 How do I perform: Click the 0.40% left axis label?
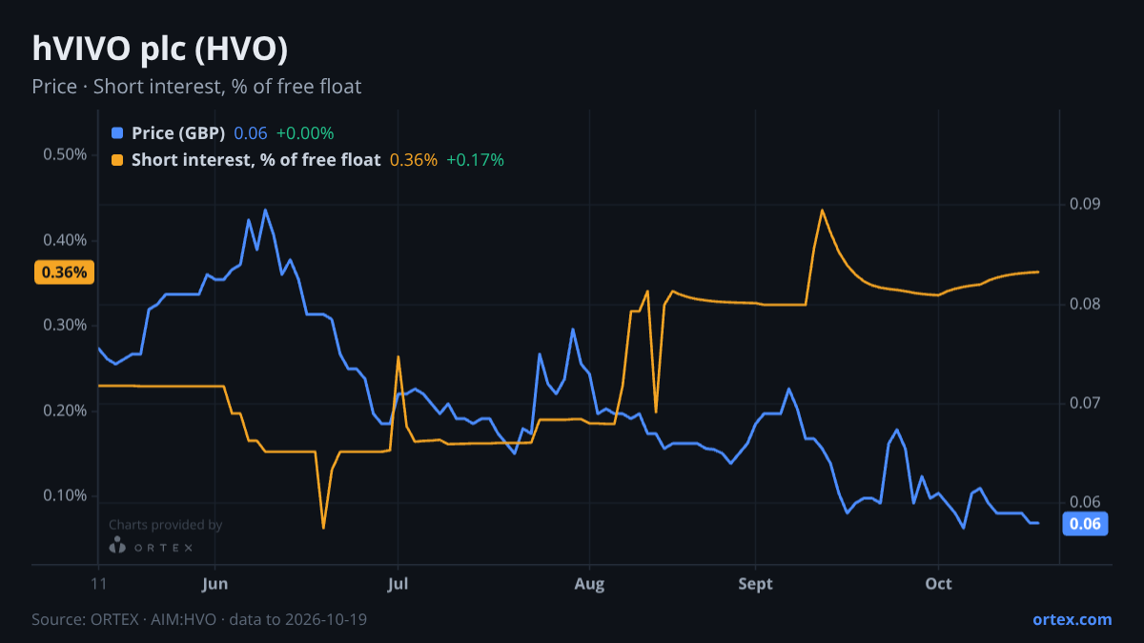coord(66,240)
